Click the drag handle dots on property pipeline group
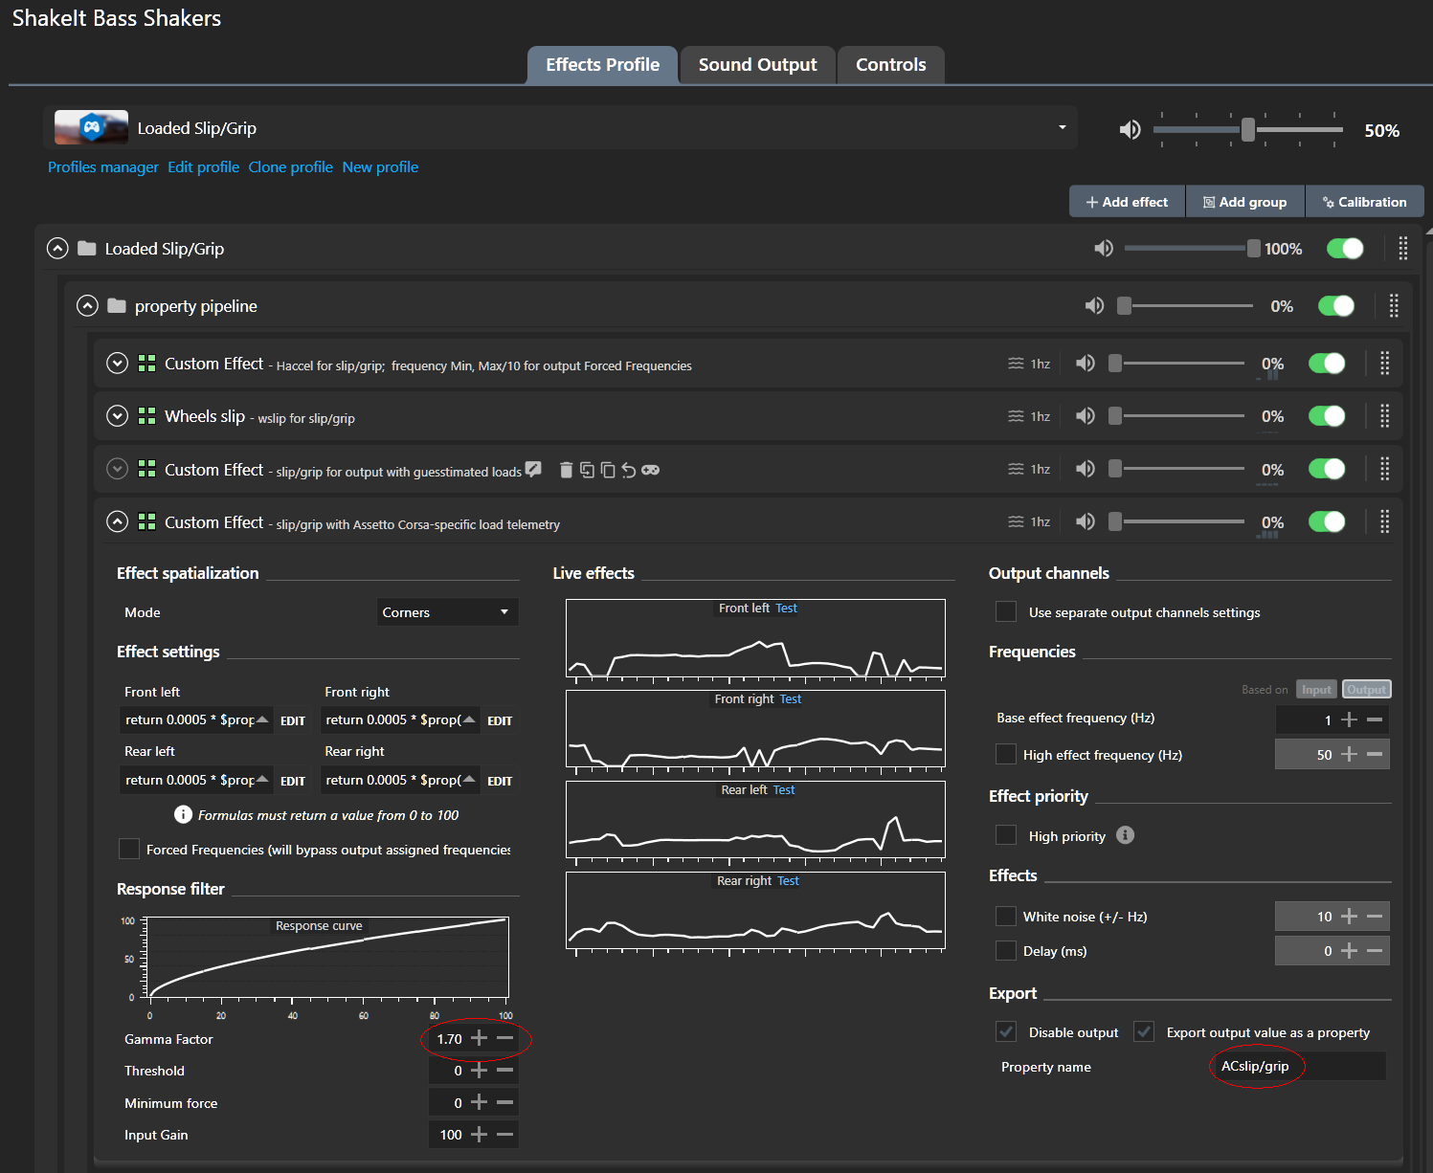This screenshot has width=1433, height=1173. coord(1394,306)
